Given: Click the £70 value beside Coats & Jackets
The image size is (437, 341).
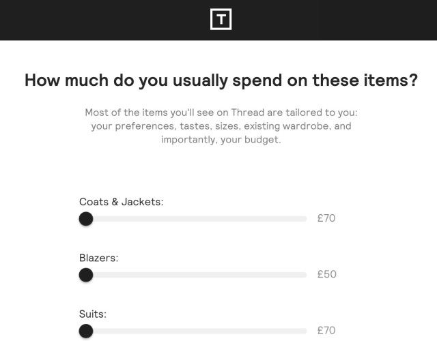Looking at the screenshot, I should point(326,218).
